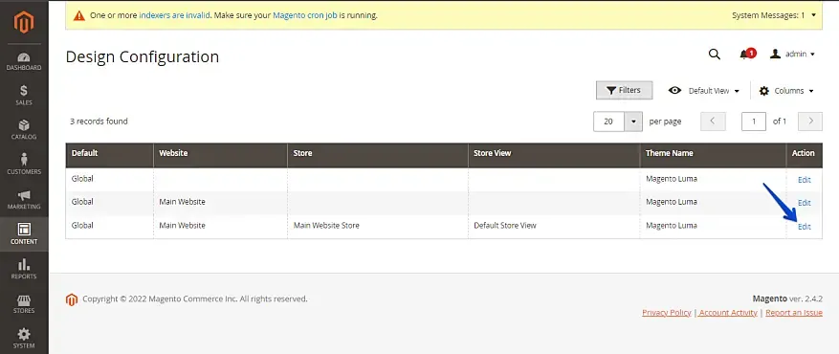Open the admin account menu
Screen dimensions: 839x354
[792, 54]
